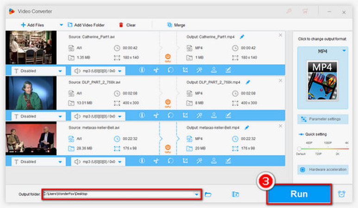Open file info for DLP_PART_2_768k video
Screen dimensions: 358x208
(142, 115)
